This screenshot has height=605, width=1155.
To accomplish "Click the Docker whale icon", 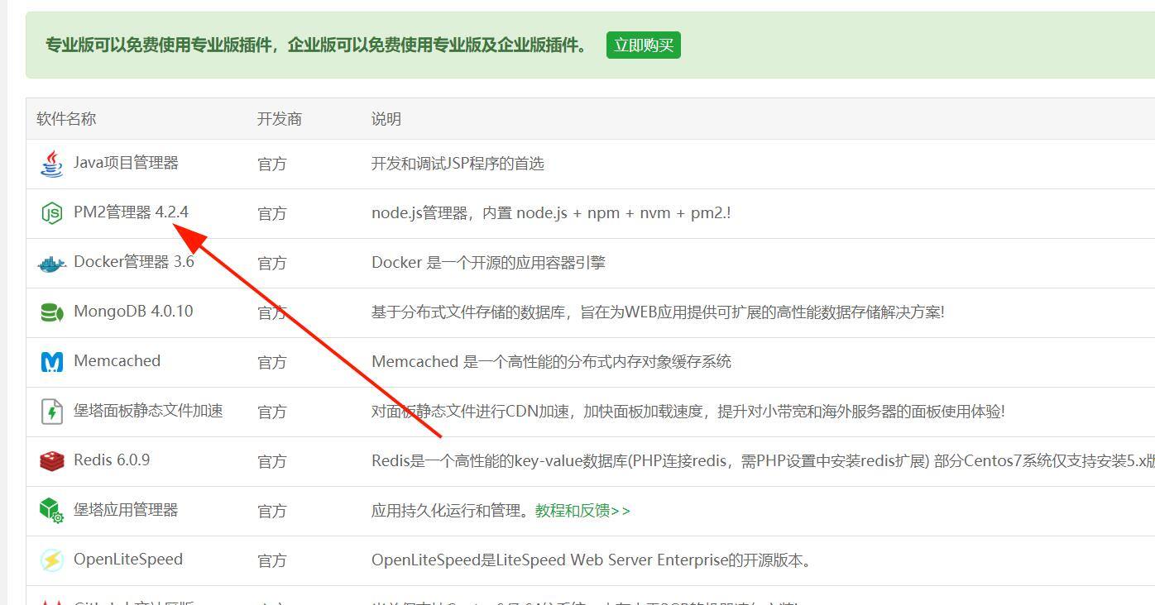I will pyautogui.click(x=51, y=264).
